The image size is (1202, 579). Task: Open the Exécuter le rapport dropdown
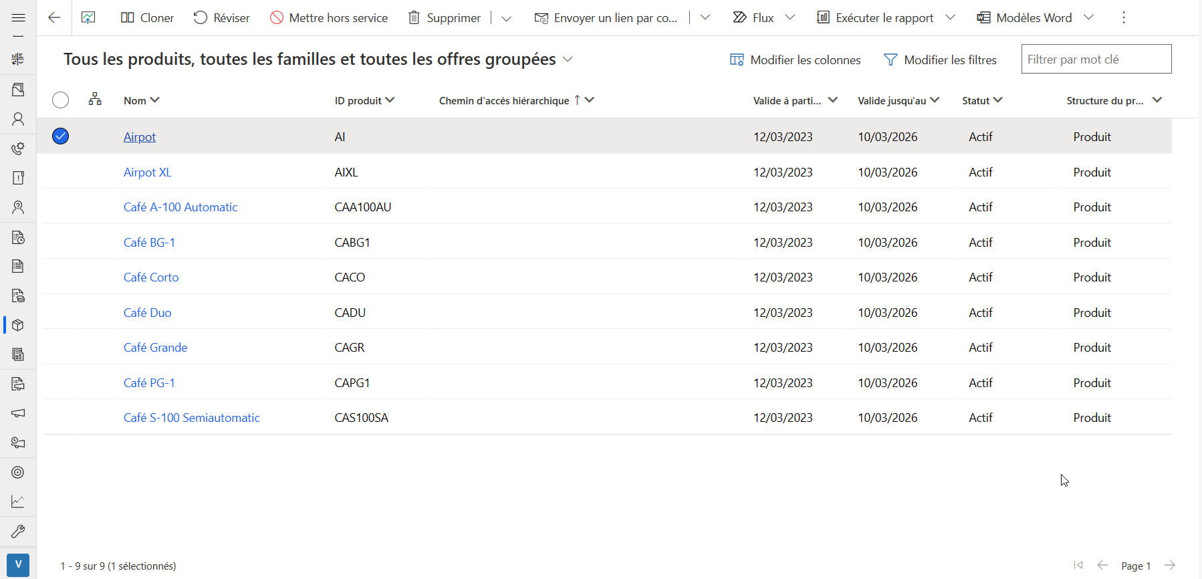click(x=886, y=18)
